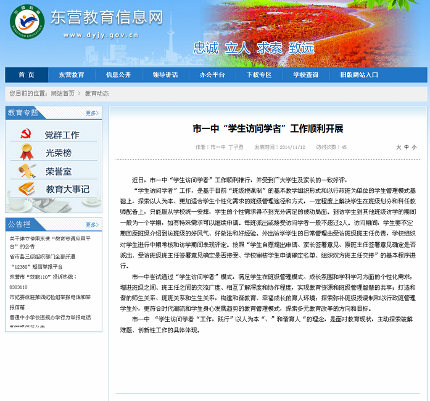
Task: Click the article title 市一中“学生访问学者”工作顺利开展
Action: [268, 129]
